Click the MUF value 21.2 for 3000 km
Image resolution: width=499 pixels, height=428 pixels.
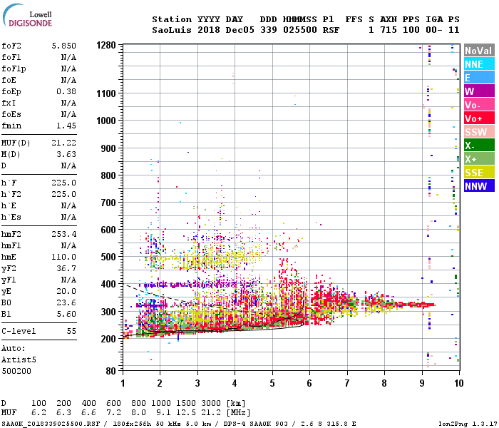(211, 413)
